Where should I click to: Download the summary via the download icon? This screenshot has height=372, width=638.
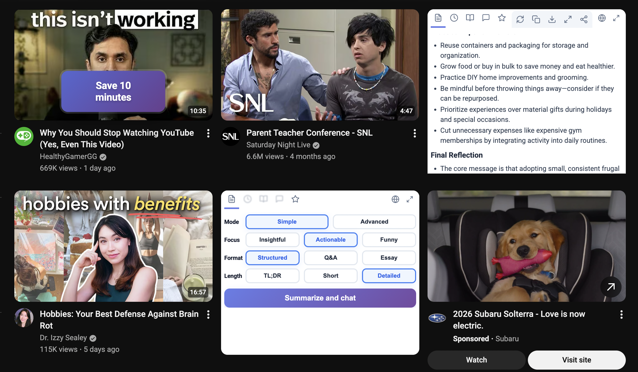pos(552,19)
